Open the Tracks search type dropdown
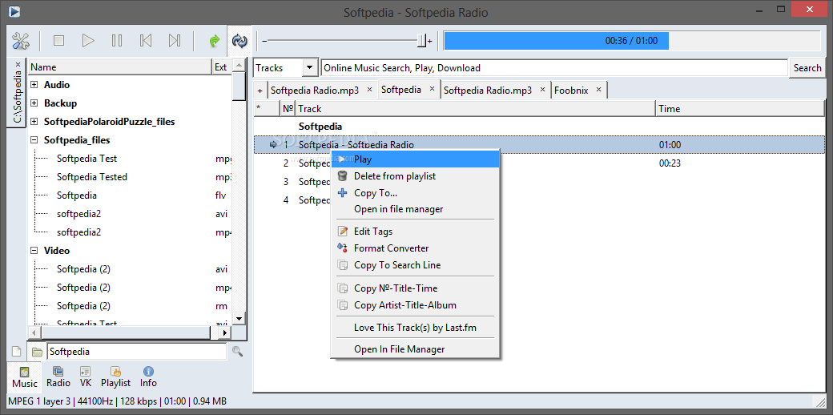Viewport: 833px width, 415px height. 286,68
